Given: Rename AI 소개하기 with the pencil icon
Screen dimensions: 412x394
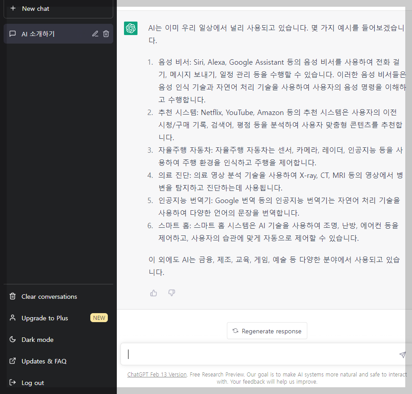Looking at the screenshot, I should click(x=95, y=34).
